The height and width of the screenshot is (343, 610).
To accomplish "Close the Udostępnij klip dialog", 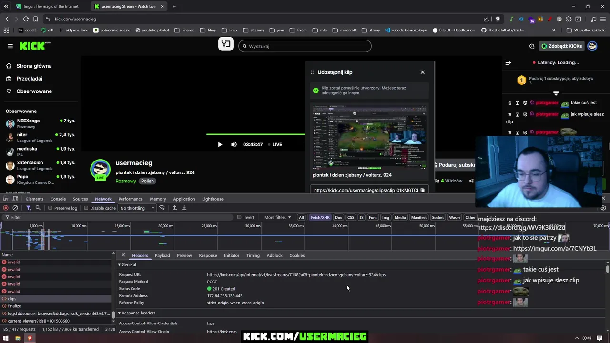I will coord(422,72).
